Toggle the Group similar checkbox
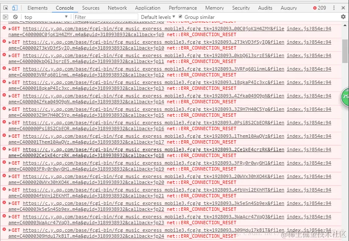349x241 pixels. tap(180, 17)
